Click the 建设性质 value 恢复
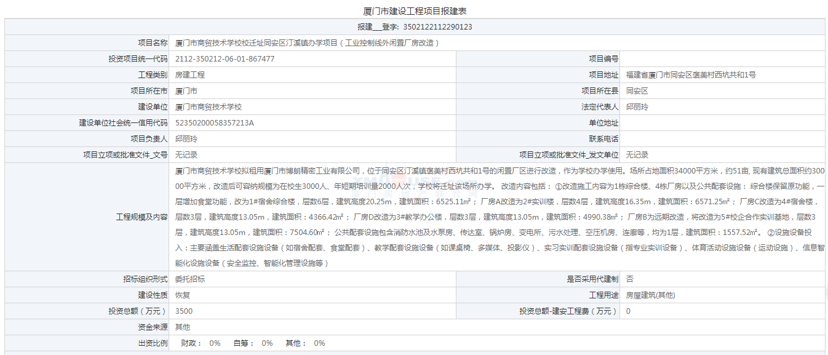 tap(183, 295)
